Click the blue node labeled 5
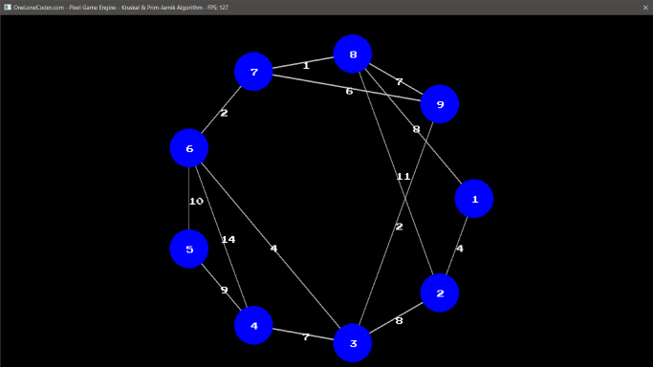Screen dimensions: 653x367 (189, 248)
